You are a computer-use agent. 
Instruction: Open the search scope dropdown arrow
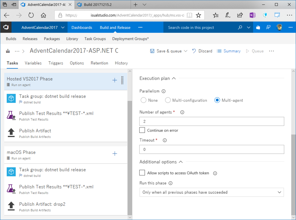pyautogui.click(x=249, y=27)
